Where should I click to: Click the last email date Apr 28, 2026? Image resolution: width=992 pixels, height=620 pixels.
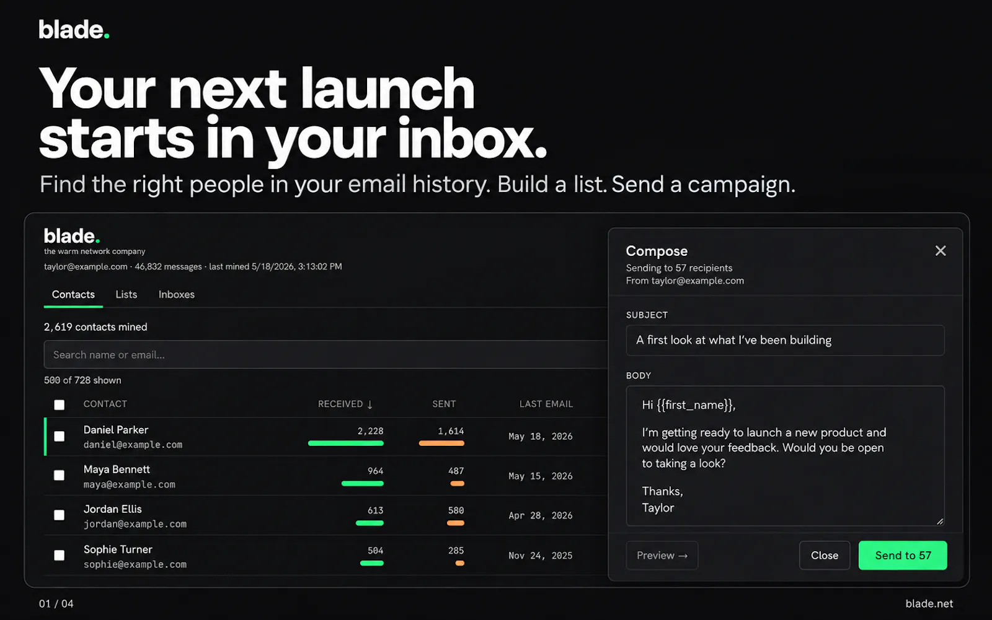point(541,516)
